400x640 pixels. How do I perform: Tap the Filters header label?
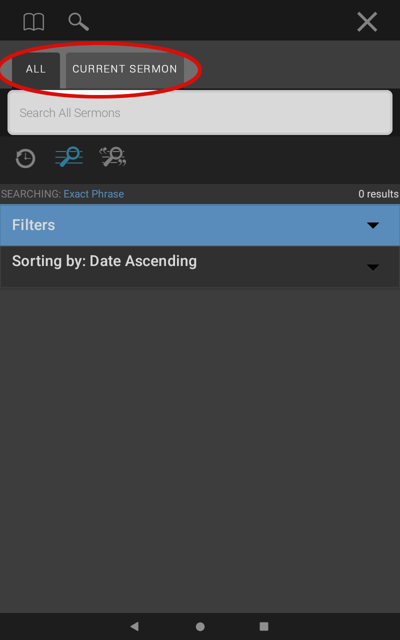click(33, 225)
